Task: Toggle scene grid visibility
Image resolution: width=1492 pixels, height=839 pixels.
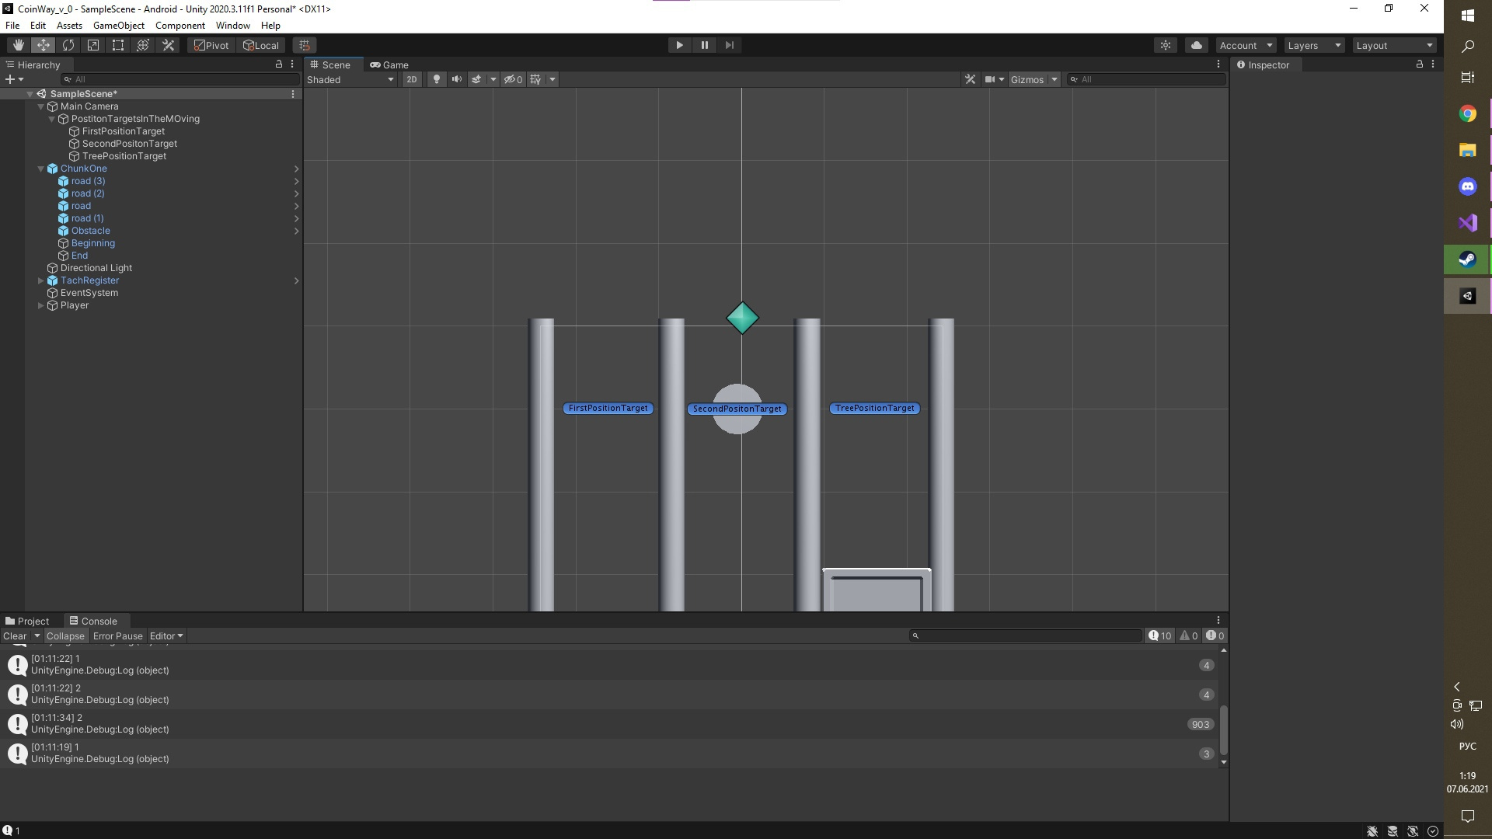Action: click(535, 79)
